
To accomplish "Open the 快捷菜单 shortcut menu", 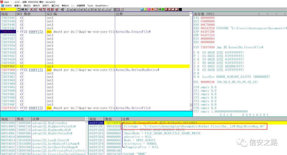I will pos(81,6).
